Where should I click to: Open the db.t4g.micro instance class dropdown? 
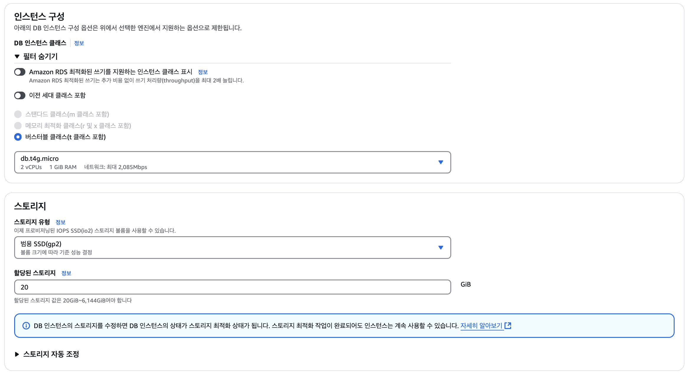pos(232,162)
